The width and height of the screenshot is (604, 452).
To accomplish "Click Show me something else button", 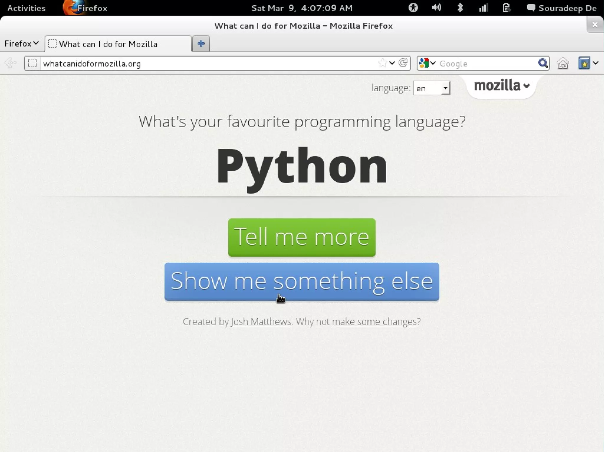I will [302, 281].
